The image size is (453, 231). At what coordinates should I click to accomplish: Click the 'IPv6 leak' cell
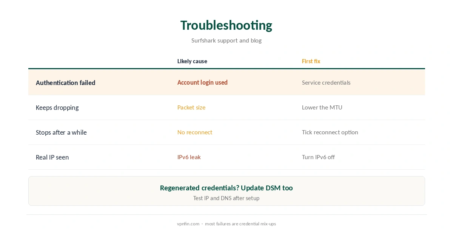[189, 157]
